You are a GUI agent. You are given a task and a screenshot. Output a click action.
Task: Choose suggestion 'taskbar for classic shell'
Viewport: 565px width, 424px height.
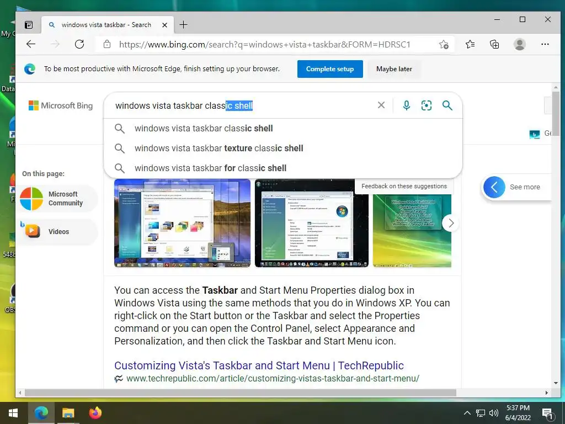click(283, 168)
